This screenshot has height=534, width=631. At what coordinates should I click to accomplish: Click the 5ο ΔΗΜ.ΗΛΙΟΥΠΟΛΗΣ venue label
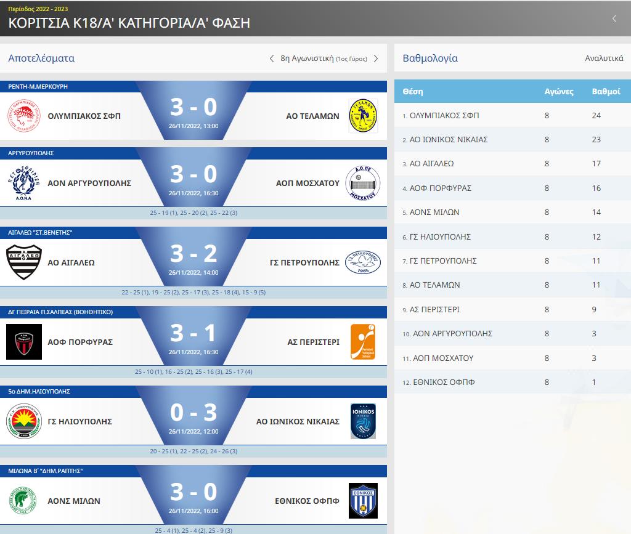(x=39, y=391)
